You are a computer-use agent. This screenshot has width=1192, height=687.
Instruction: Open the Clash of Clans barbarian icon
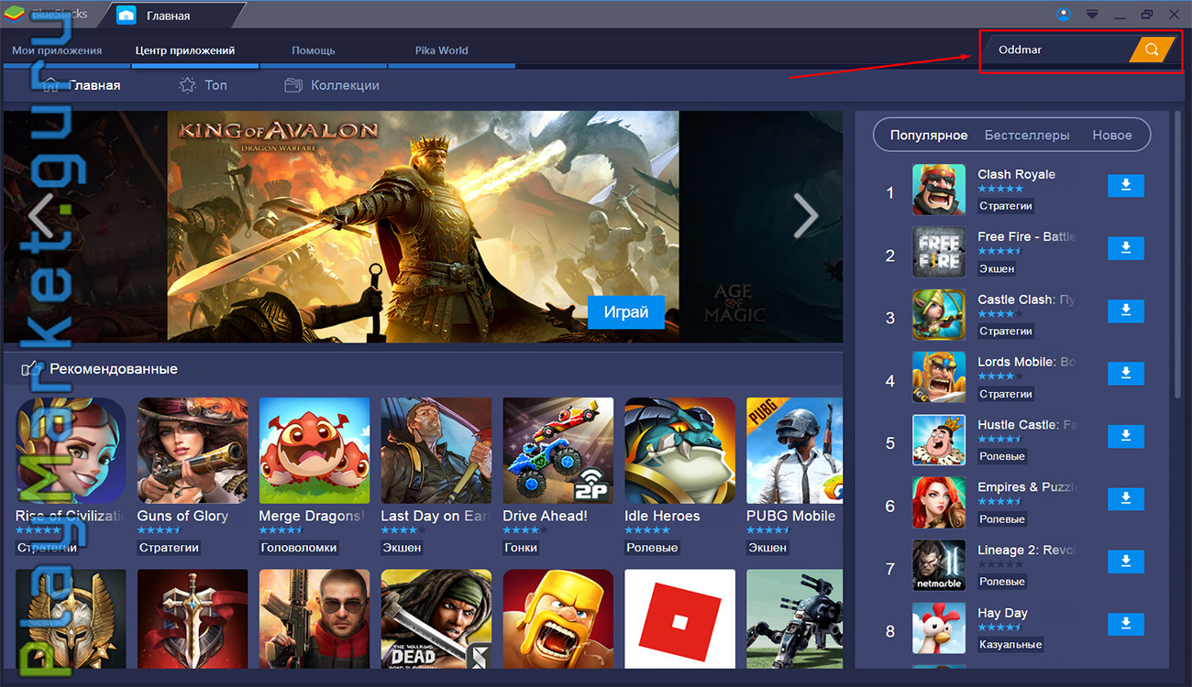(x=558, y=620)
